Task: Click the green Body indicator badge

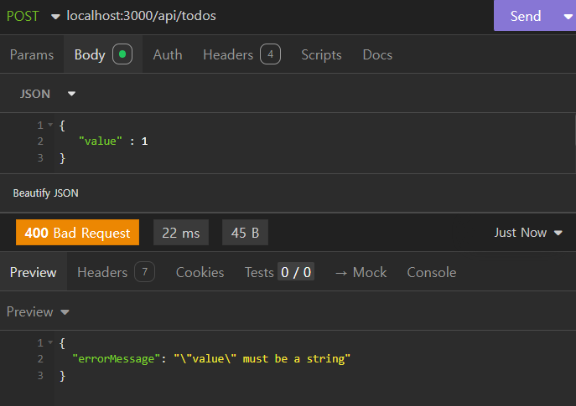Action: click(x=122, y=54)
